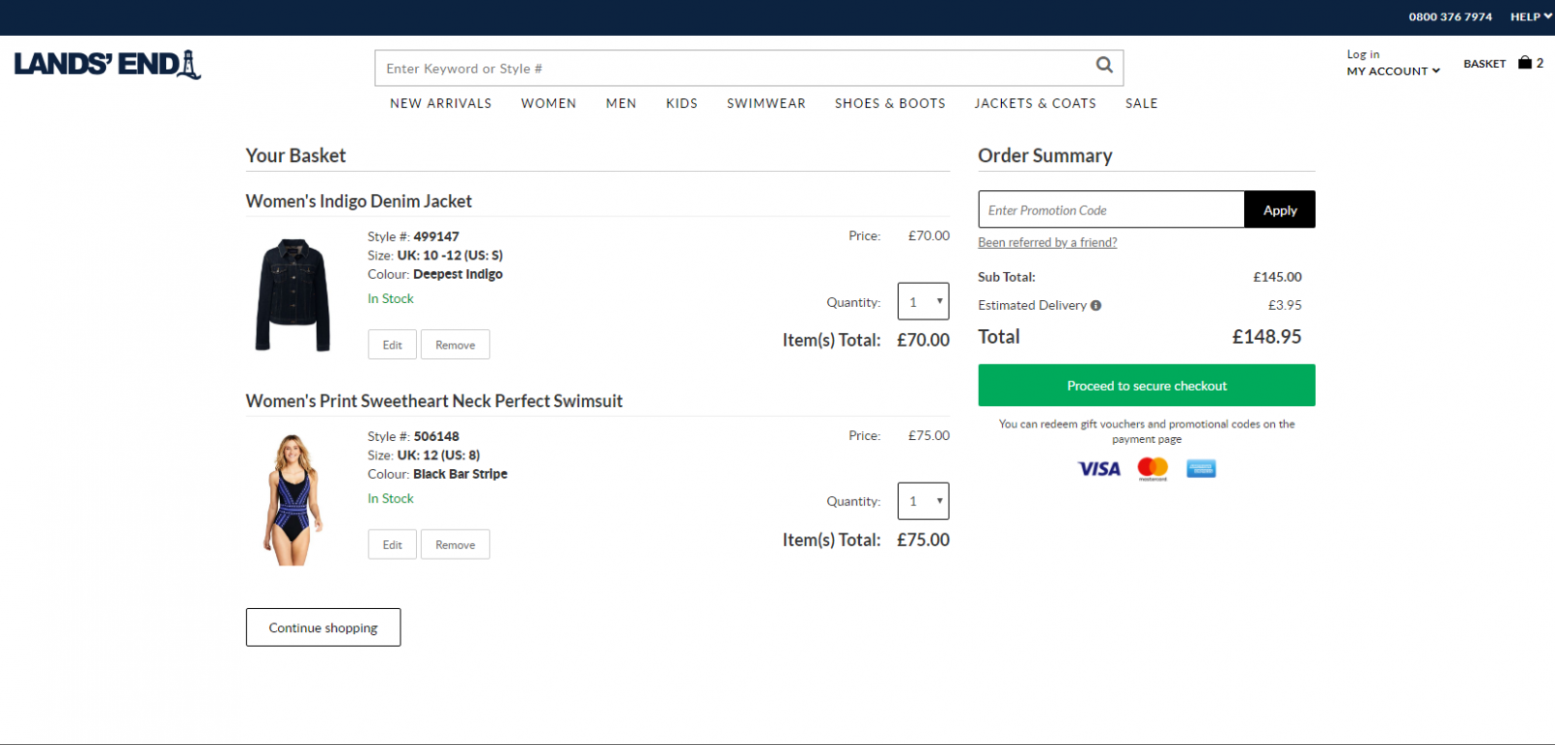Focus the Enter Promotion Code field
The width and height of the screenshot is (1555, 745).
pos(1112,210)
